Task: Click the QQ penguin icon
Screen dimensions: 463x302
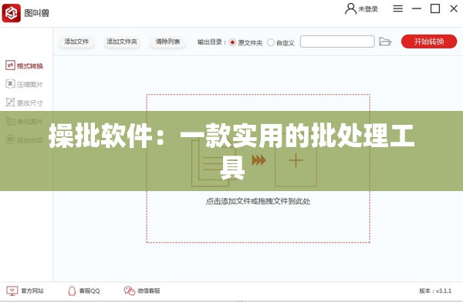Action: click(x=72, y=291)
